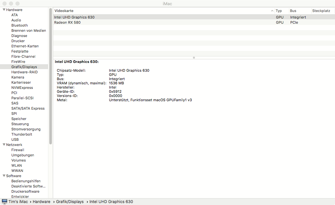The width and height of the screenshot is (335, 205).
Task: Select Stromversorgung in the sidebar
Action: coord(26,129)
